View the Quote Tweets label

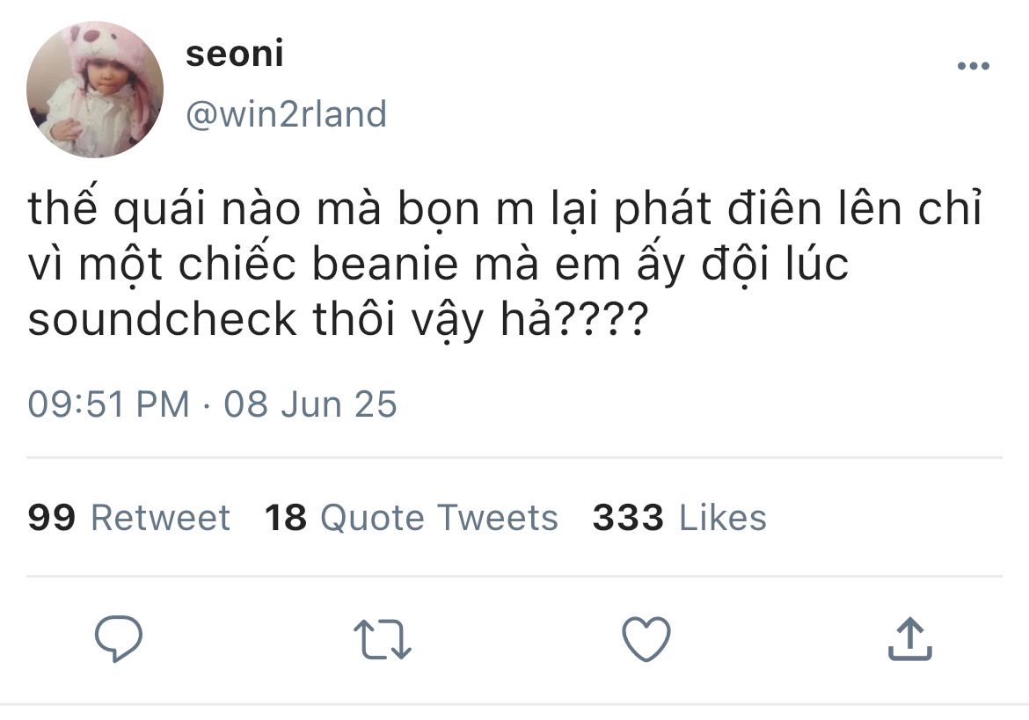pyautogui.click(x=439, y=518)
